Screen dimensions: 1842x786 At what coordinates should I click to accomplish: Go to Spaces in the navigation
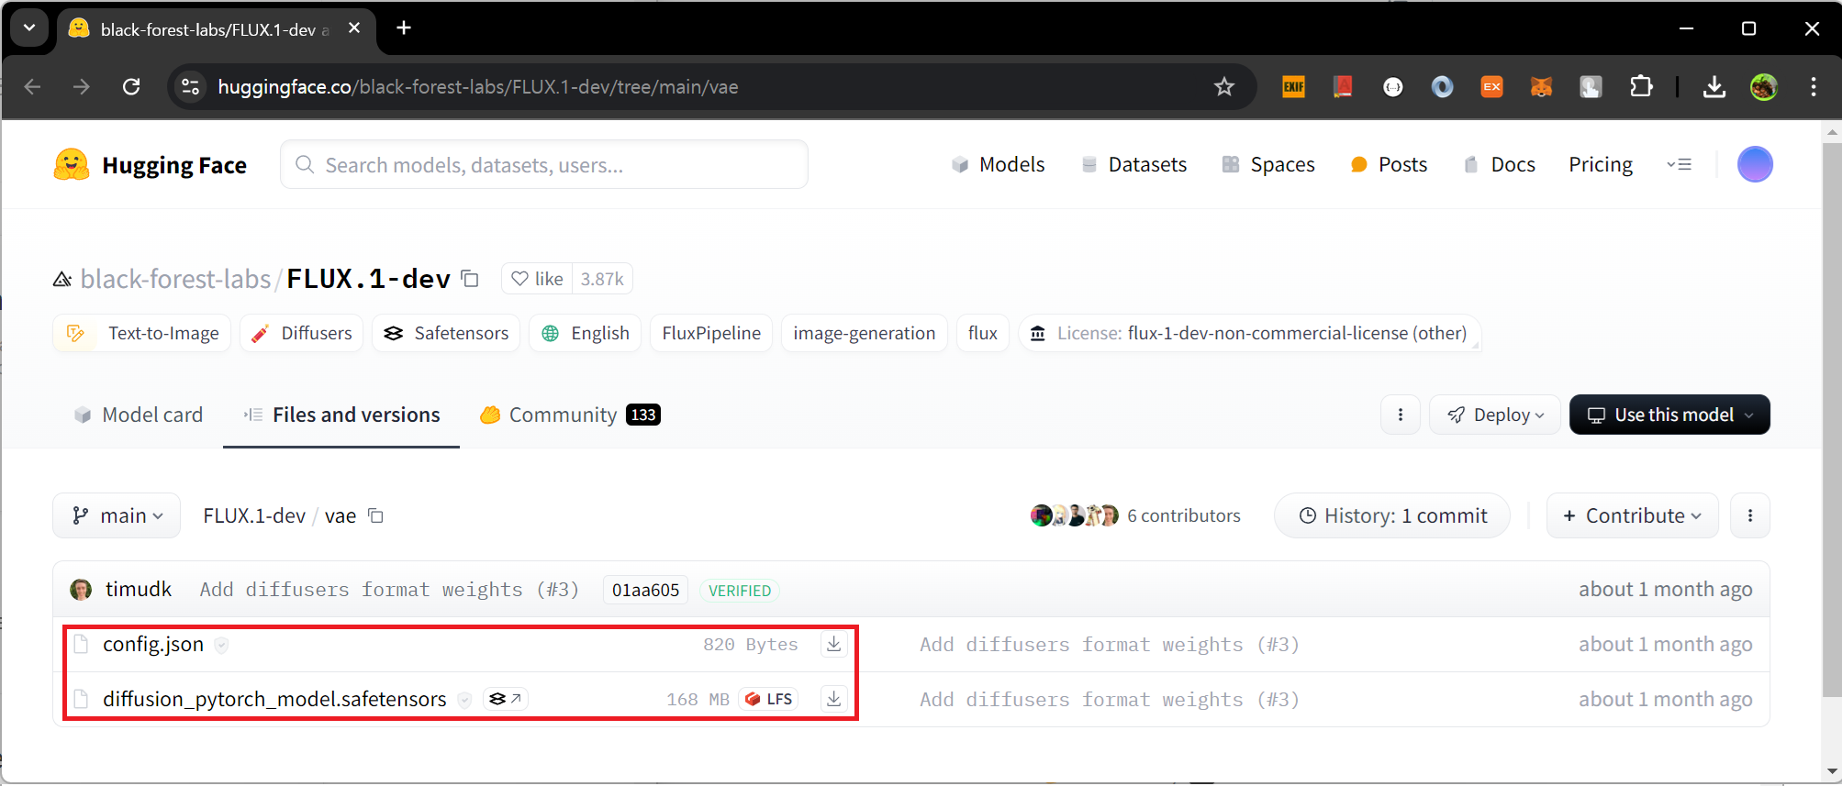(1269, 165)
